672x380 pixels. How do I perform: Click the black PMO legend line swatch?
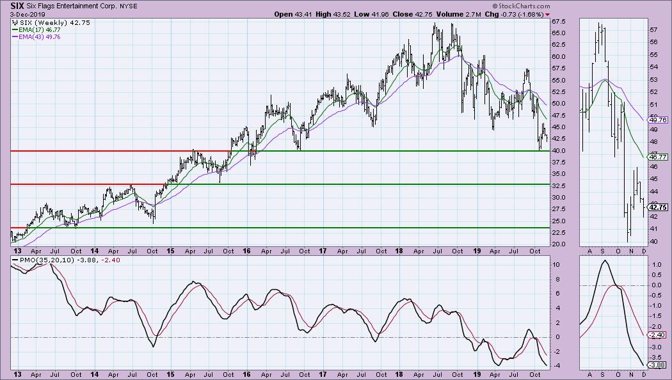[x=15, y=260]
